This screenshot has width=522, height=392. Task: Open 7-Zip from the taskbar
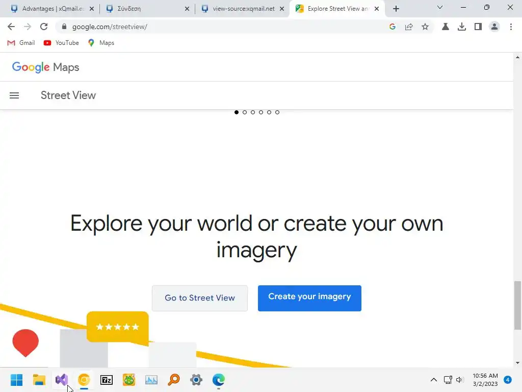(107, 380)
